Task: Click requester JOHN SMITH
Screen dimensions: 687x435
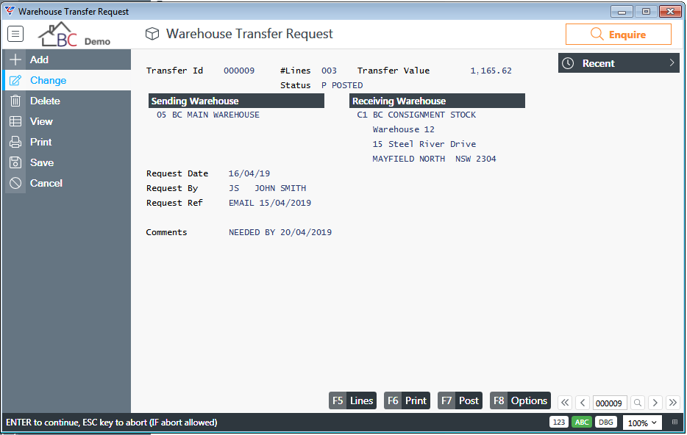Action: 280,188
